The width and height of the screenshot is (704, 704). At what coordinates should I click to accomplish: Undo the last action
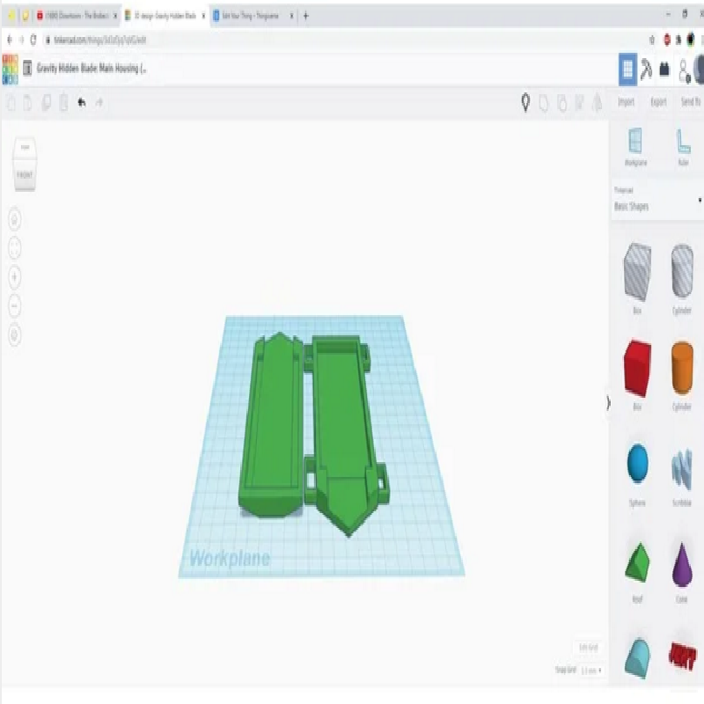[x=81, y=103]
